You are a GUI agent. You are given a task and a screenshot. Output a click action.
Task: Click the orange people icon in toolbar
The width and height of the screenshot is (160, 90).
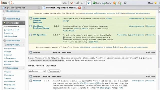click(114, 3)
